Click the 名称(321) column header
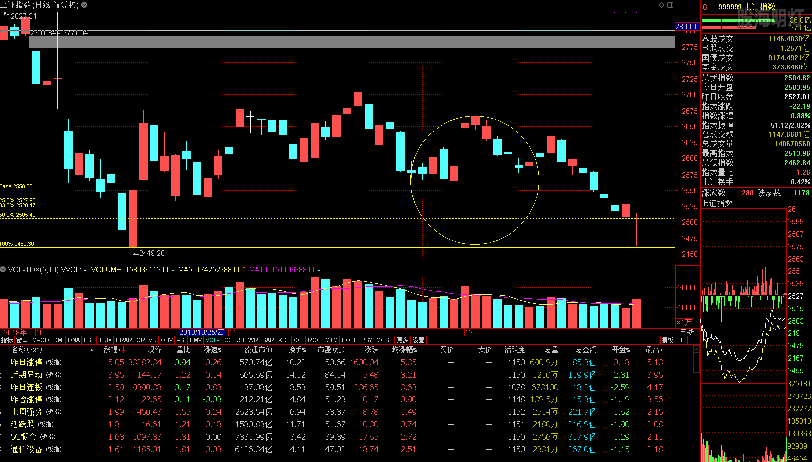Image resolution: width=812 pixels, height=462 pixels. [x=27, y=350]
